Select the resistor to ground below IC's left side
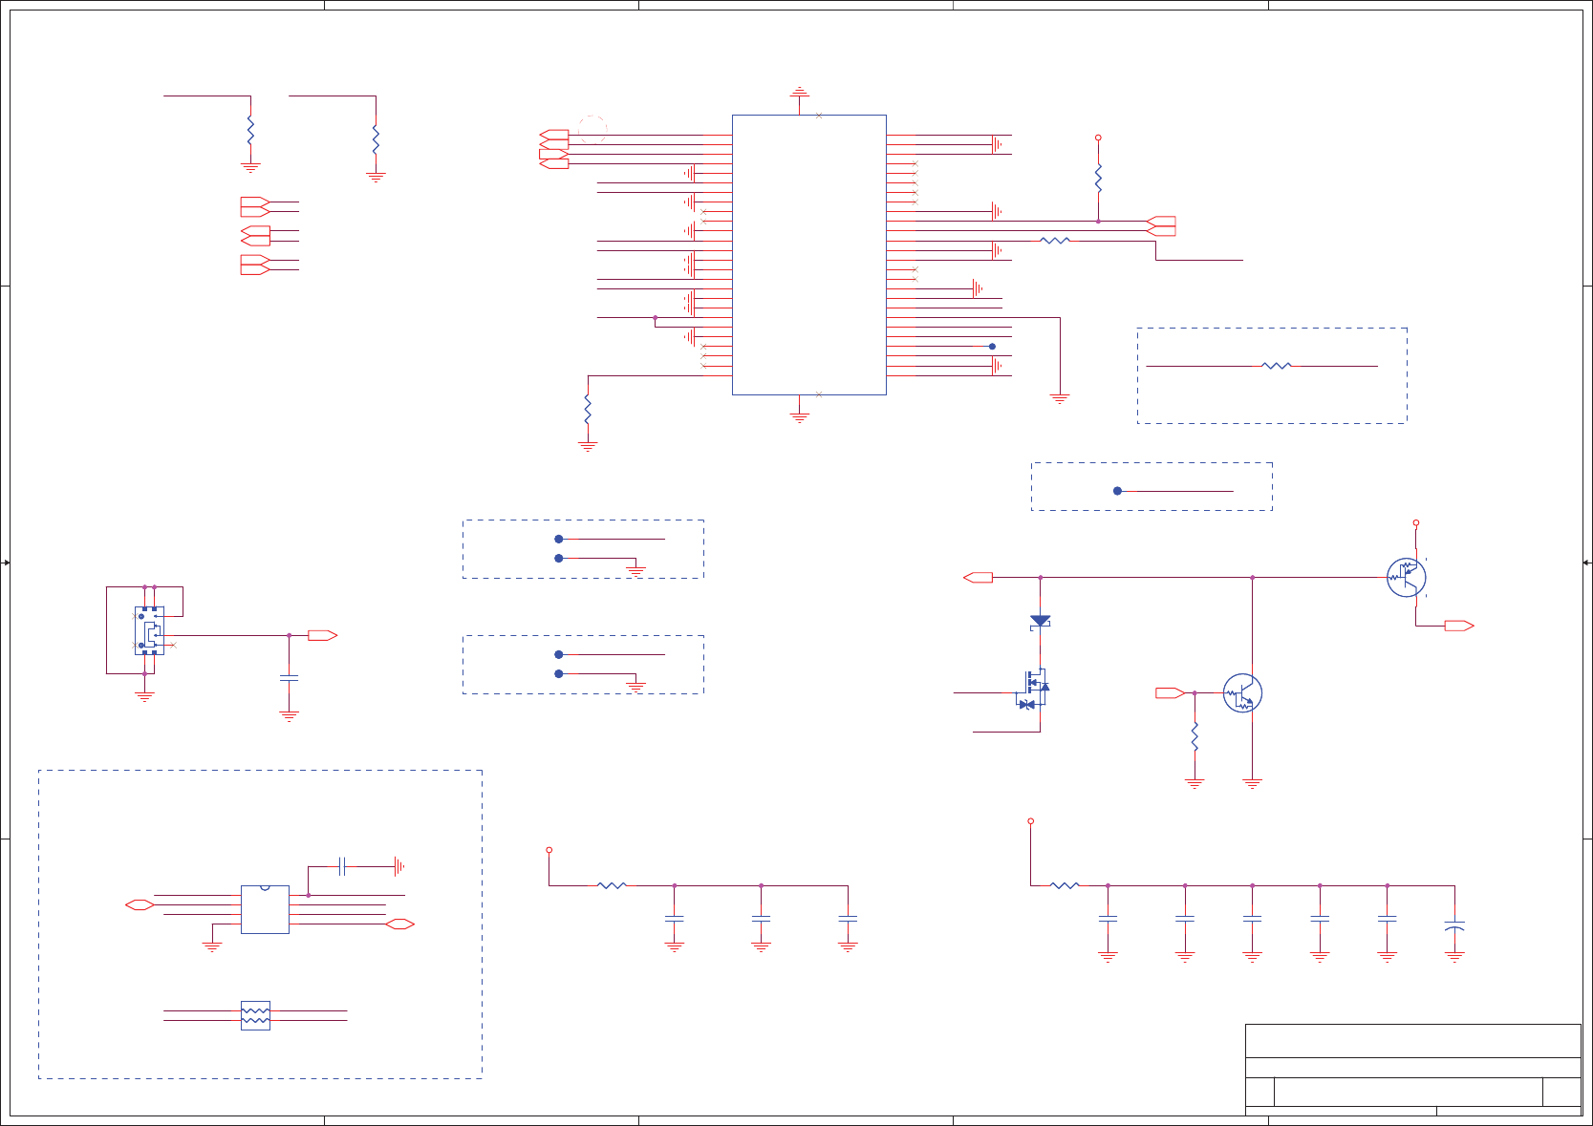The height and width of the screenshot is (1126, 1593). (588, 410)
